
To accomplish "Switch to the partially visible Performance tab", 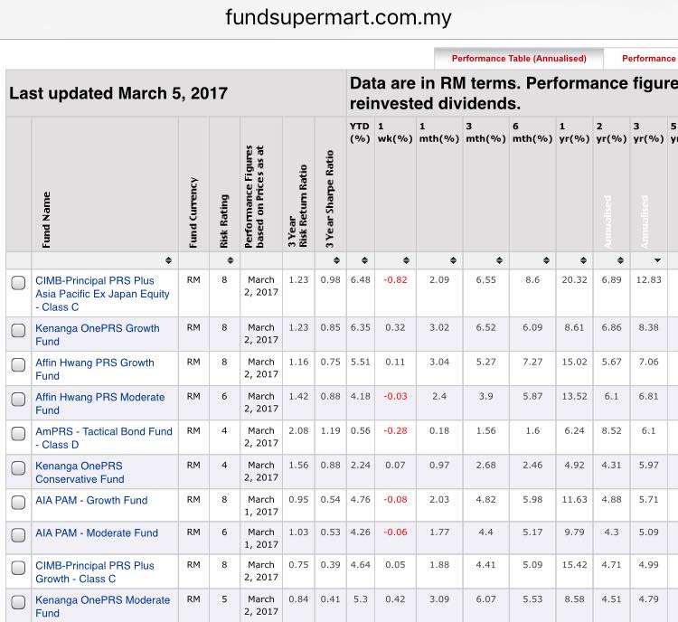I will tap(642, 59).
